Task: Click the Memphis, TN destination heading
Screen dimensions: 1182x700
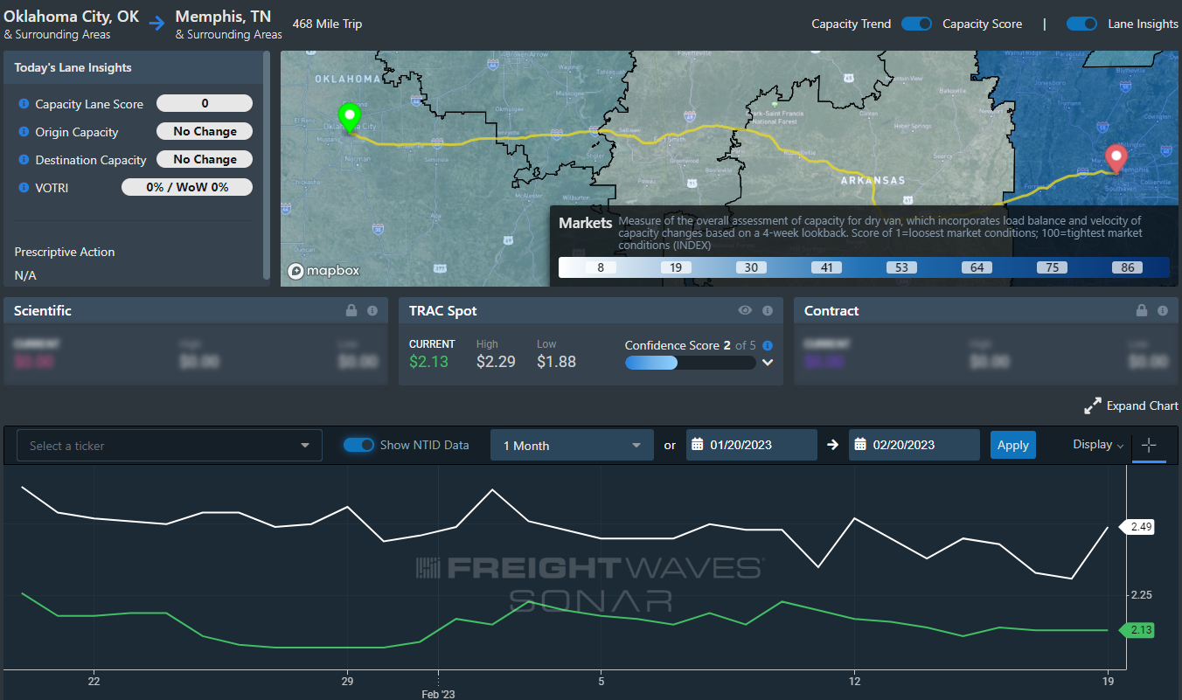Action: pos(224,16)
